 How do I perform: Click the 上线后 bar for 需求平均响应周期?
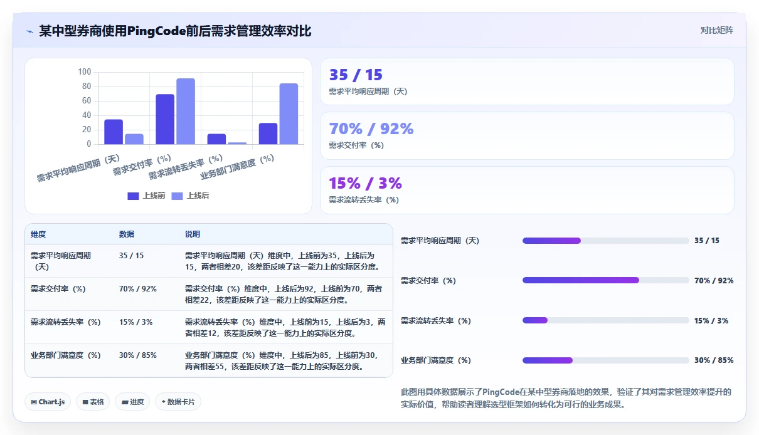click(x=134, y=139)
